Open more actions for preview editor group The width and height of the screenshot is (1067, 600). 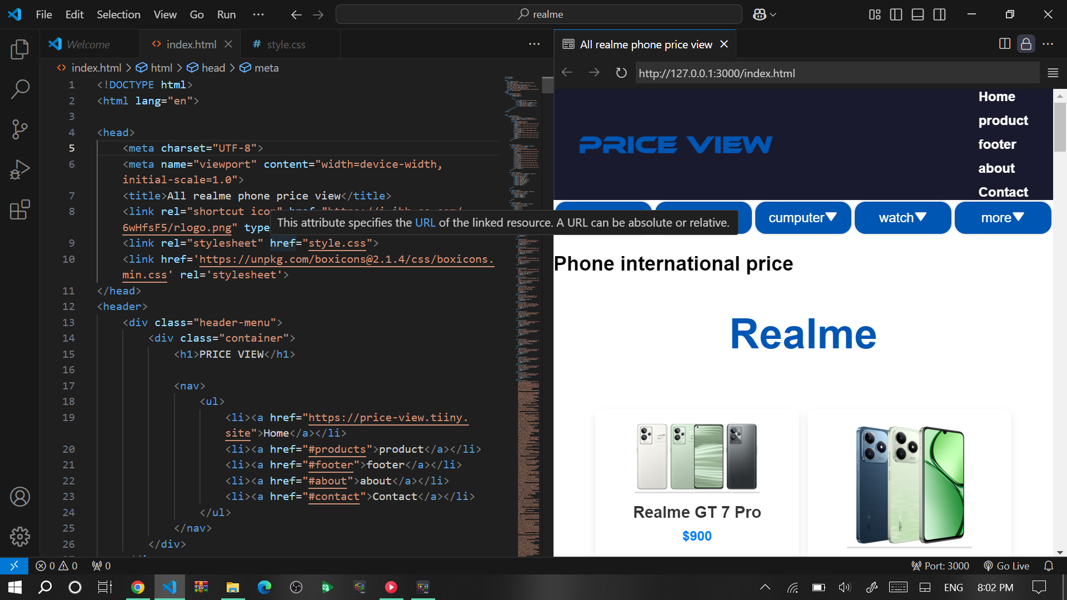click(x=1048, y=44)
